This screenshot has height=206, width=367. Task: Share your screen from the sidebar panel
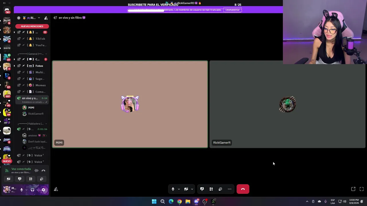(19, 179)
